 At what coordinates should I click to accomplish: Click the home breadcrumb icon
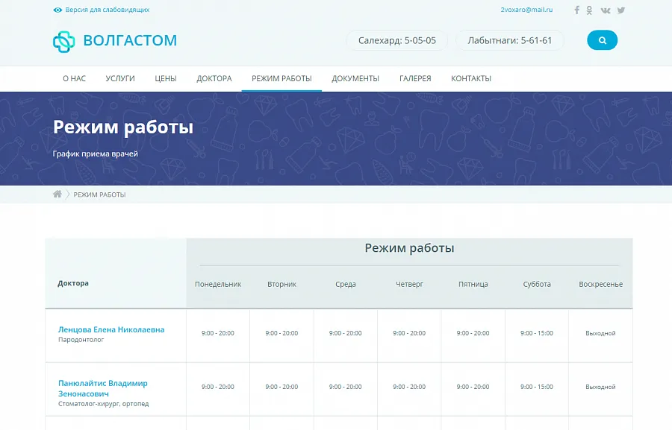[57, 195]
